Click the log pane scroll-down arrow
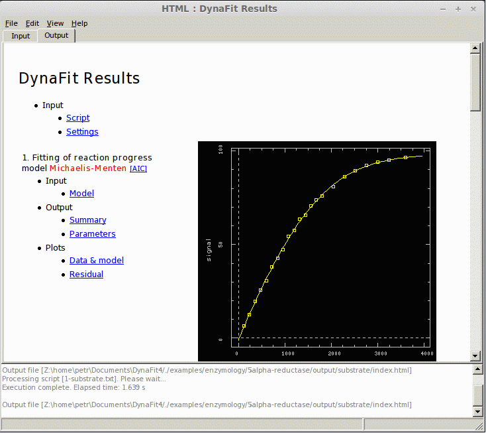Screen dimensions: 486x433 coord(477,412)
